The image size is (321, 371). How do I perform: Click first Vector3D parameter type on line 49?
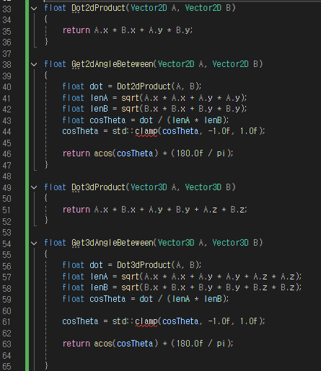pos(149,187)
